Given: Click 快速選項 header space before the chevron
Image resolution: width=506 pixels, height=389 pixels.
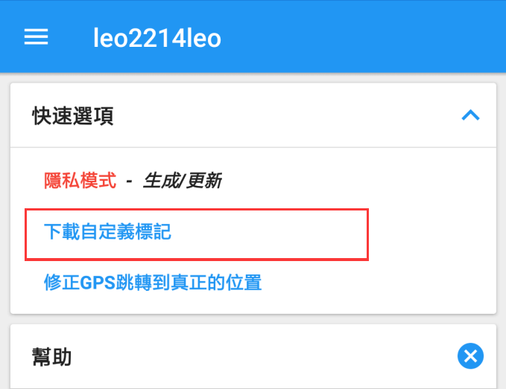Looking at the screenshot, I should click(x=298, y=116).
